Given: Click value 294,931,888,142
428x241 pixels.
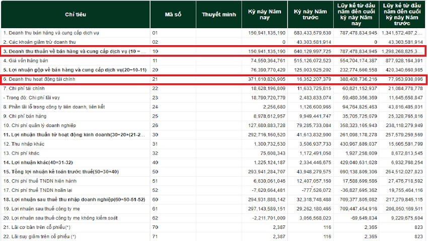Looking at the screenshot, I should (x=267, y=200).
